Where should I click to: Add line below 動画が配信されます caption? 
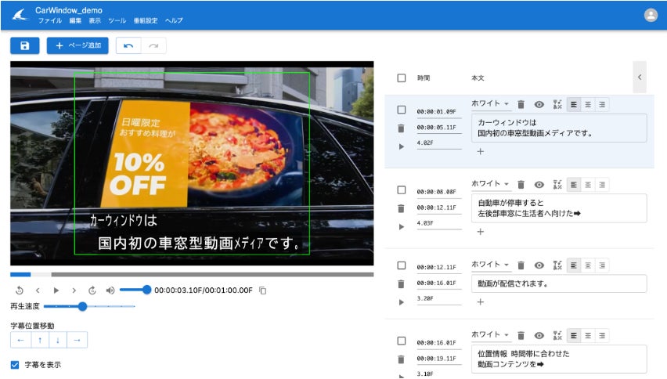coord(480,302)
